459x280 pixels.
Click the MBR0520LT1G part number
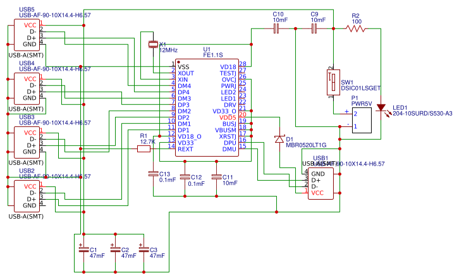click(x=306, y=145)
